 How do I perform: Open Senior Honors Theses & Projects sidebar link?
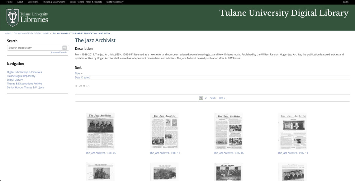tap(26, 87)
